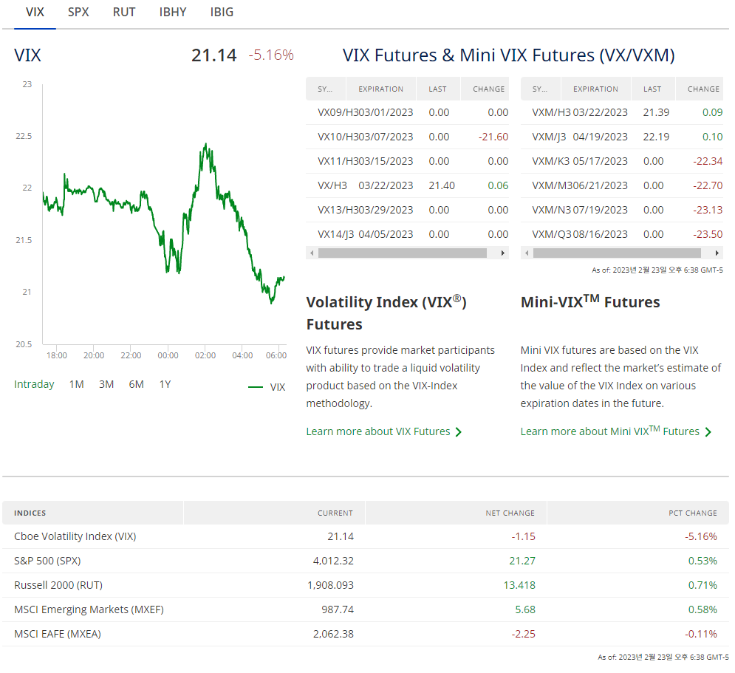Select the VIX tab

pos(35,12)
